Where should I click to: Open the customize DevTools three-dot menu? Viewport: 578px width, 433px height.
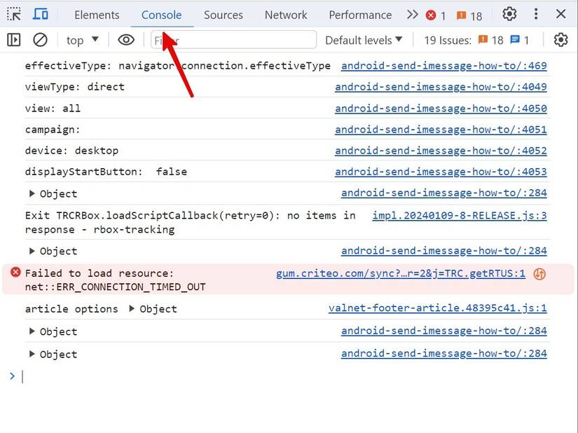click(x=535, y=13)
